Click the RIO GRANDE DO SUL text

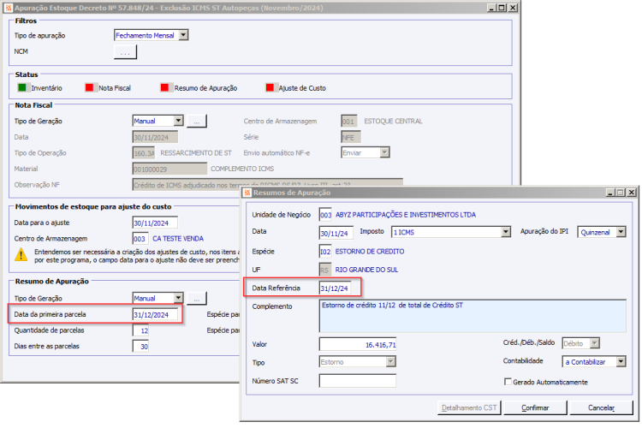366,270
